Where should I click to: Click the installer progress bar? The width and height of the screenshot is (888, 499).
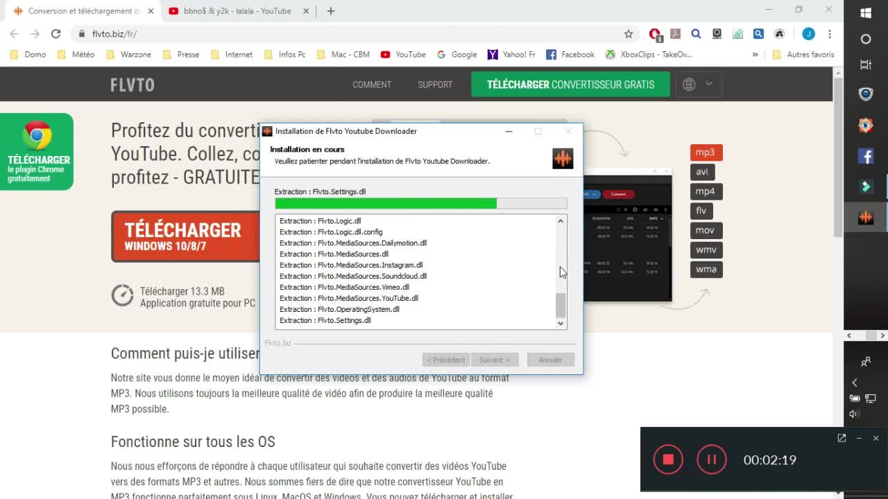pos(421,204)
